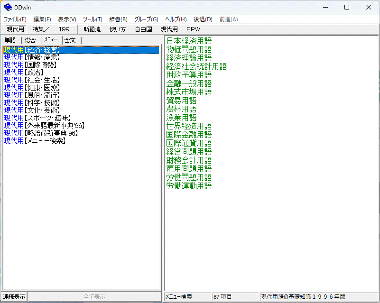Open the ツール(T) menu
Screen dimensions: 380x303
(x=93, y=19)
